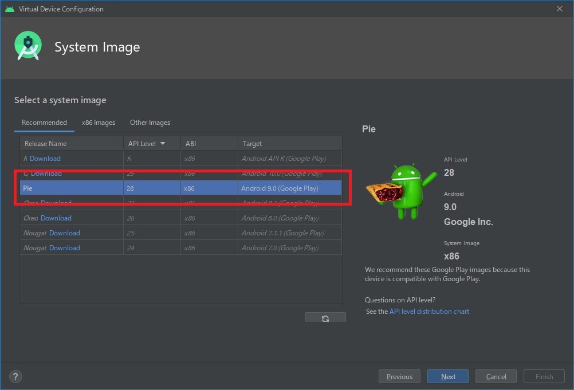Image resolution: width=574 pixels, height=390 pixels.
Task: Click API level 26 cell in Oreo row
Action: 152,218
